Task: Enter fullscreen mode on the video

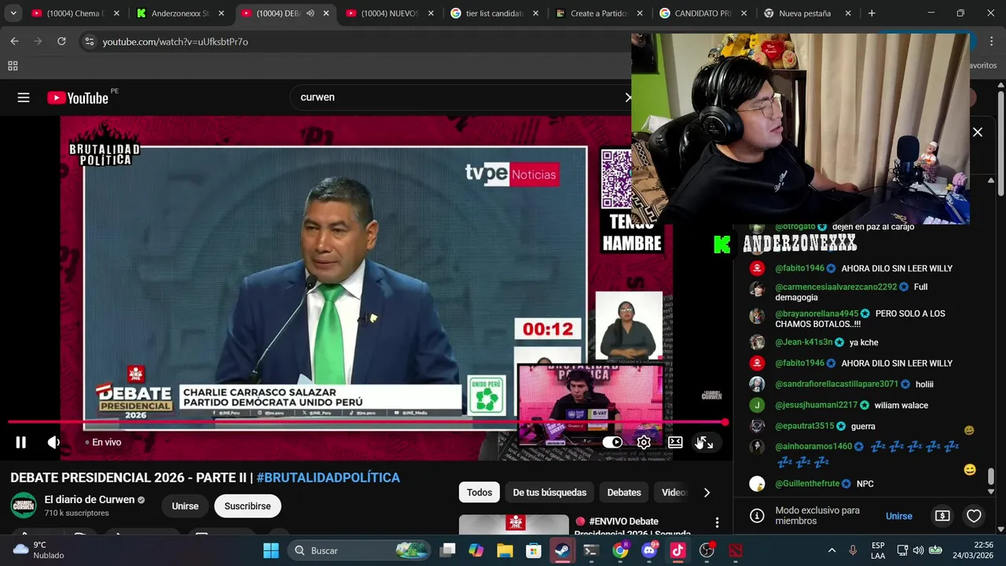Action: [x=706, y=443]
